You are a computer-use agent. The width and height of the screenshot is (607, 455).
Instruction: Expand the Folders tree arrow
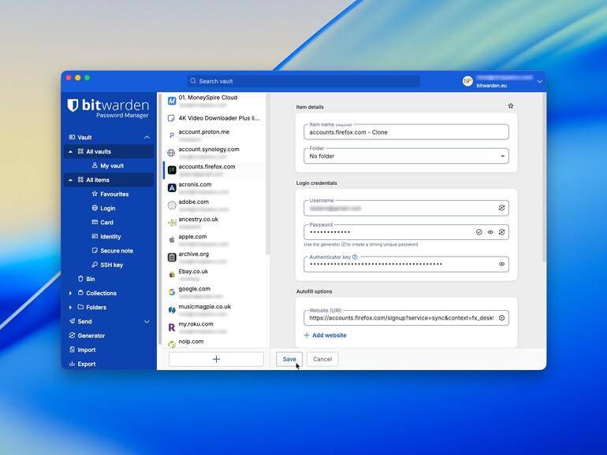70,307
